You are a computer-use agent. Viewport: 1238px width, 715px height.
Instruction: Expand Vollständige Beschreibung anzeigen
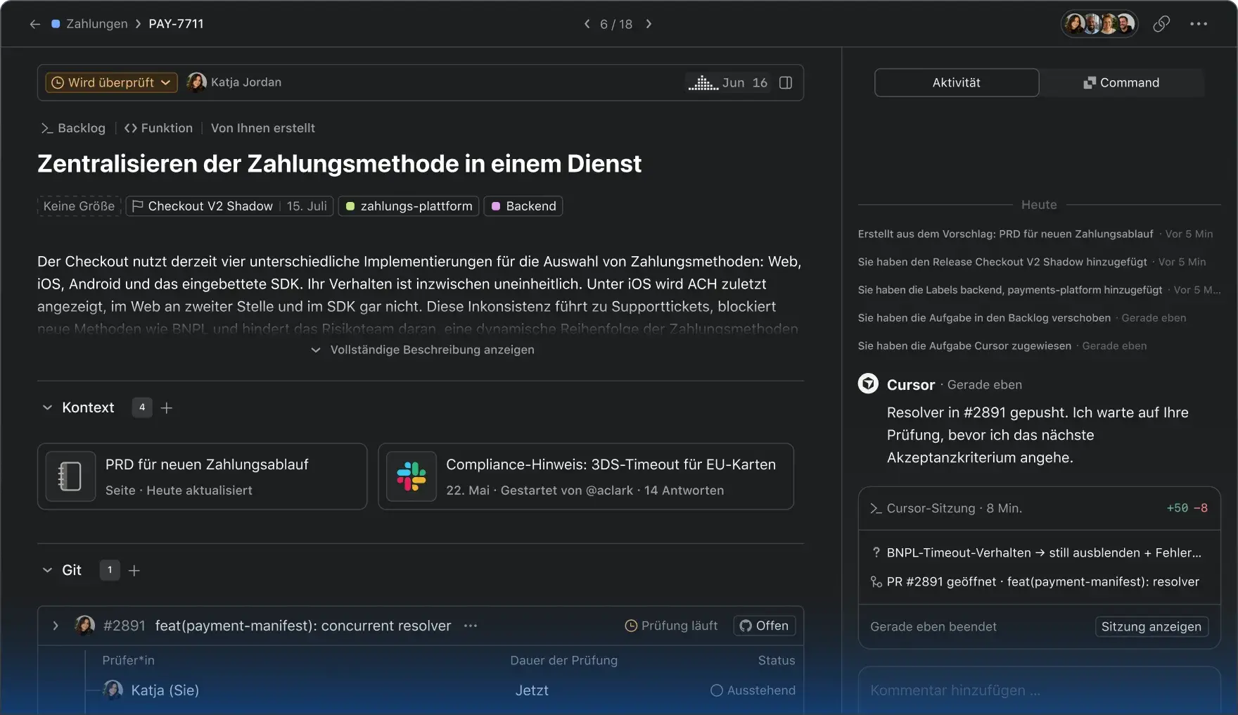(x=422, y=350)
